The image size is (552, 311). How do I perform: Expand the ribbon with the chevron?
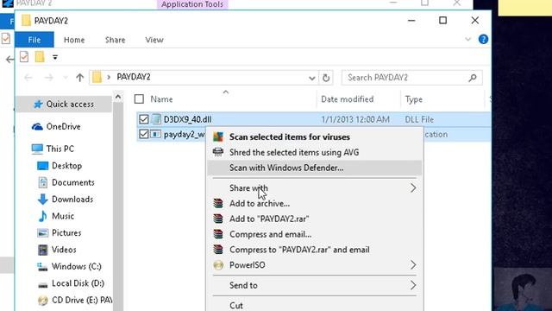[x=467, y=39]
